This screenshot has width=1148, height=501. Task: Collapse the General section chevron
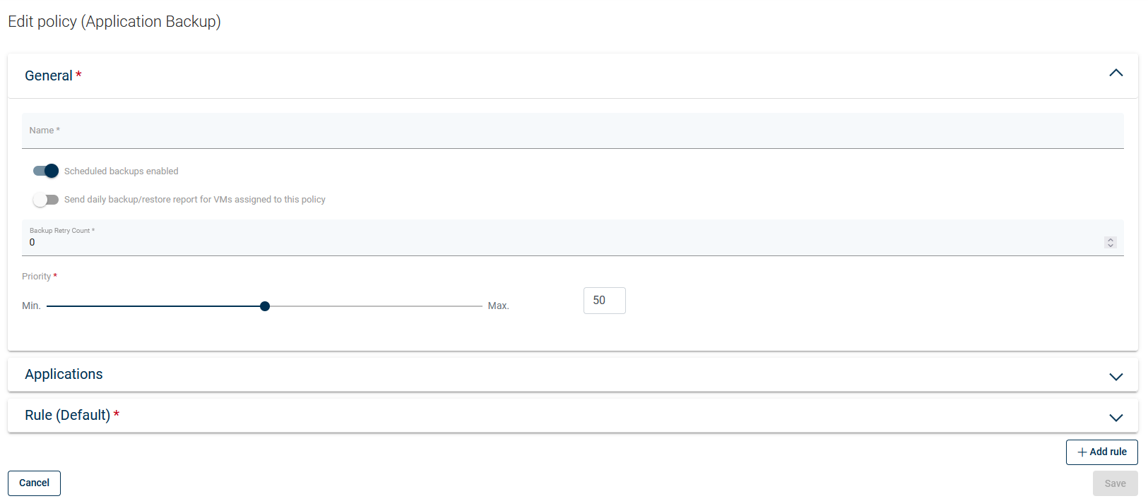(1116, 73)
